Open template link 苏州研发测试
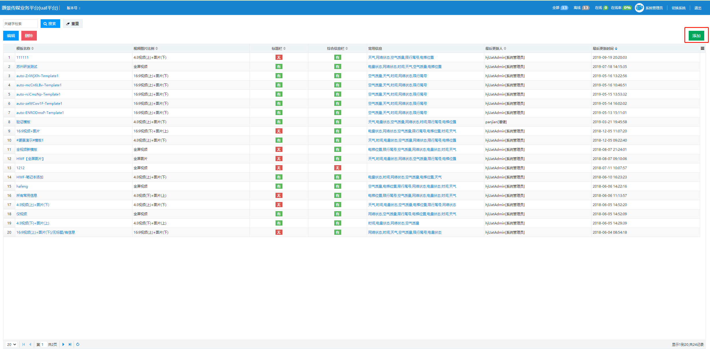Viewport: 710px width, 349px height. [x=27, y=67]
